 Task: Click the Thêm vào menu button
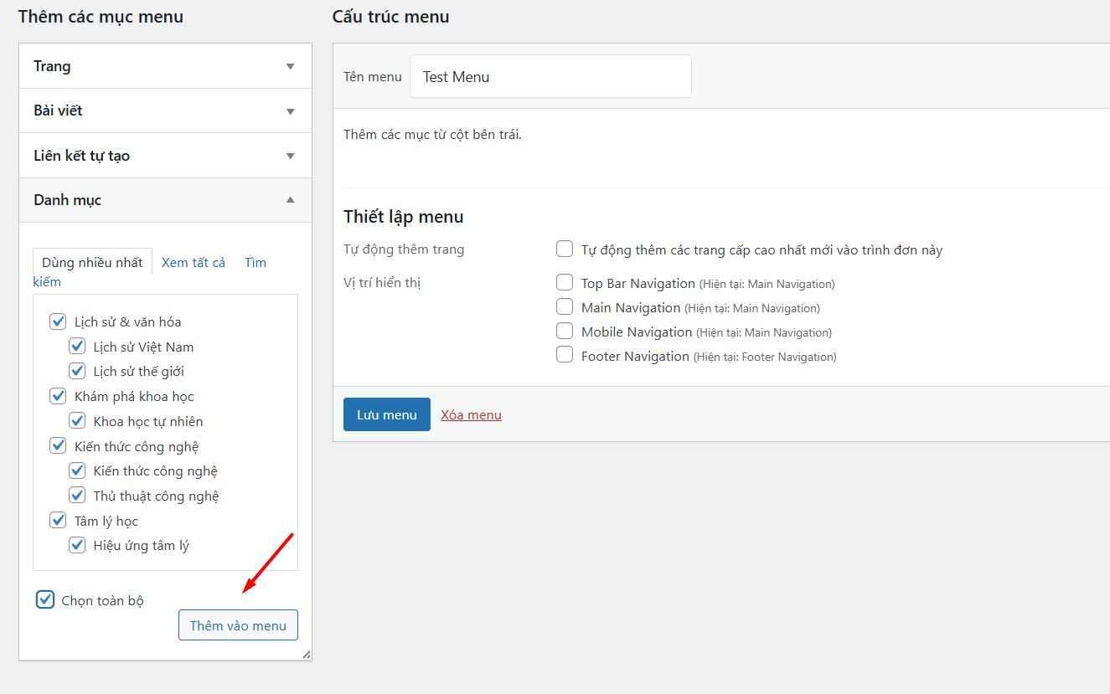238,625
